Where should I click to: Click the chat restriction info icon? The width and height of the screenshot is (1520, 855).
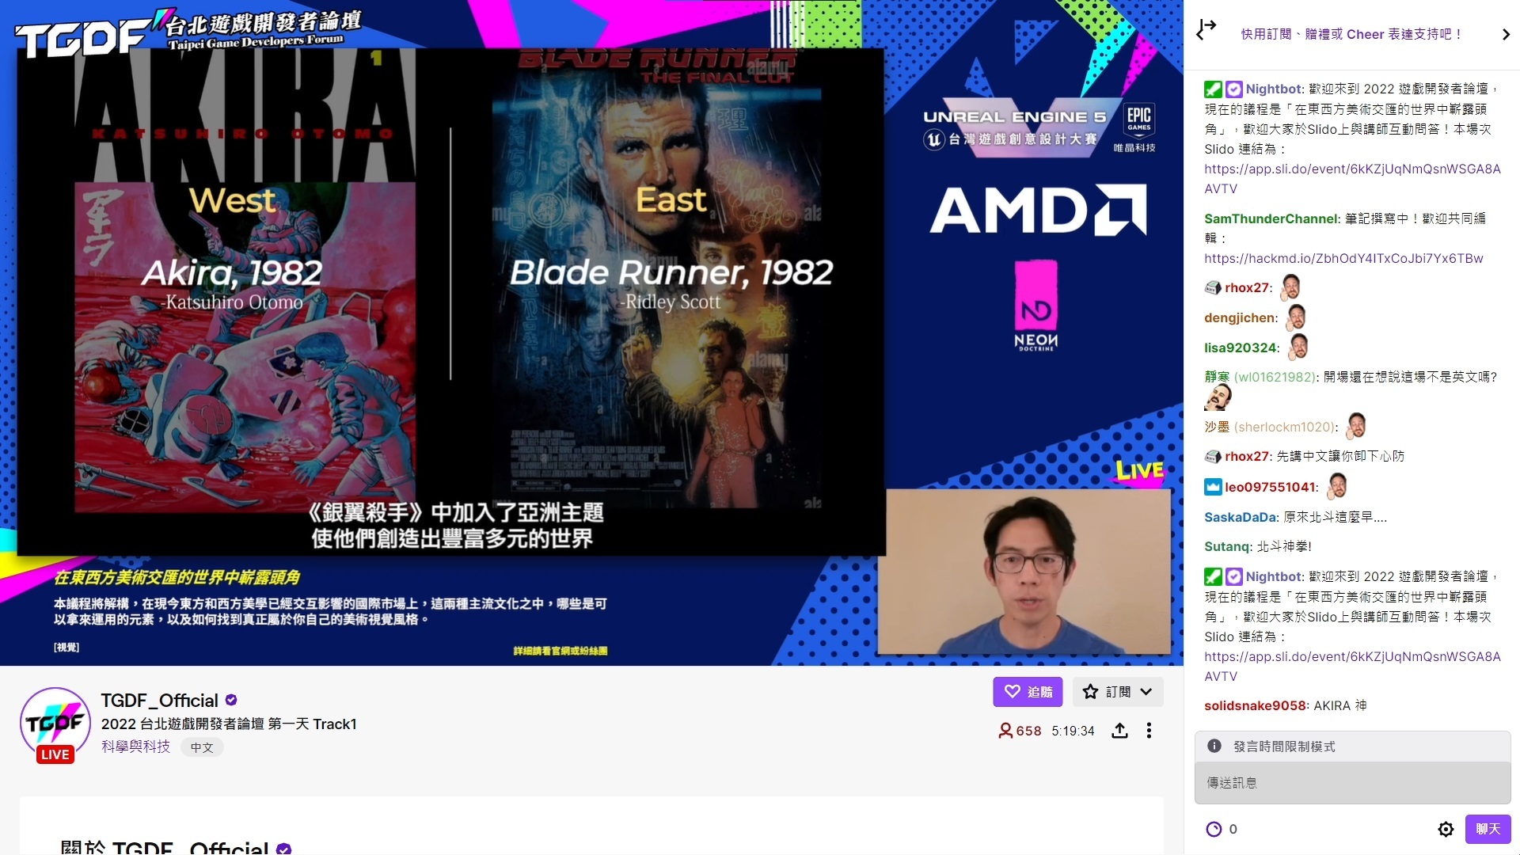click(1214, 746)
